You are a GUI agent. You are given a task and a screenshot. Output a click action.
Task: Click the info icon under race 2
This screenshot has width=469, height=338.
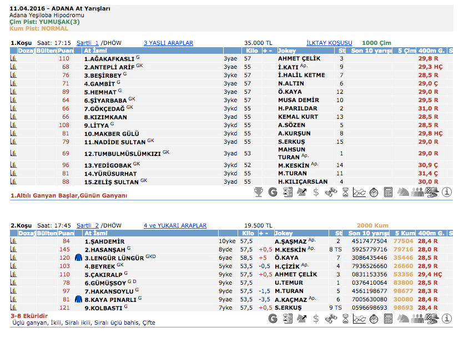point(447,319)
